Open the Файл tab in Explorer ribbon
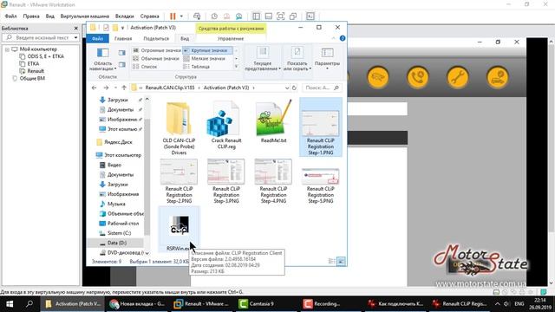Screen dimensions: 555x312 (x=97, y=38)
